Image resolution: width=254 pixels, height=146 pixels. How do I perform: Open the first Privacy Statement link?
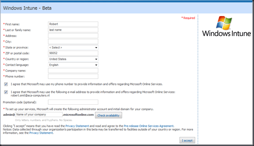pos(77,126)
